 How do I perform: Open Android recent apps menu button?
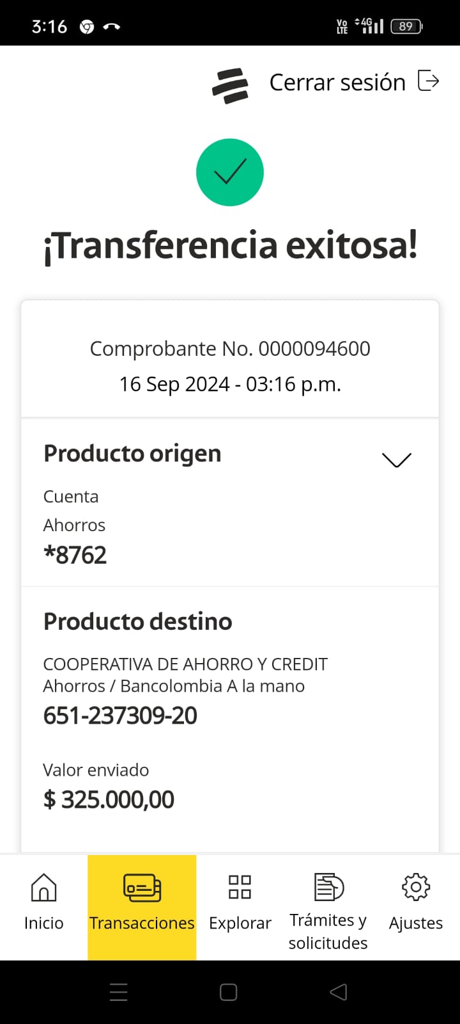[x=119, y=992]
